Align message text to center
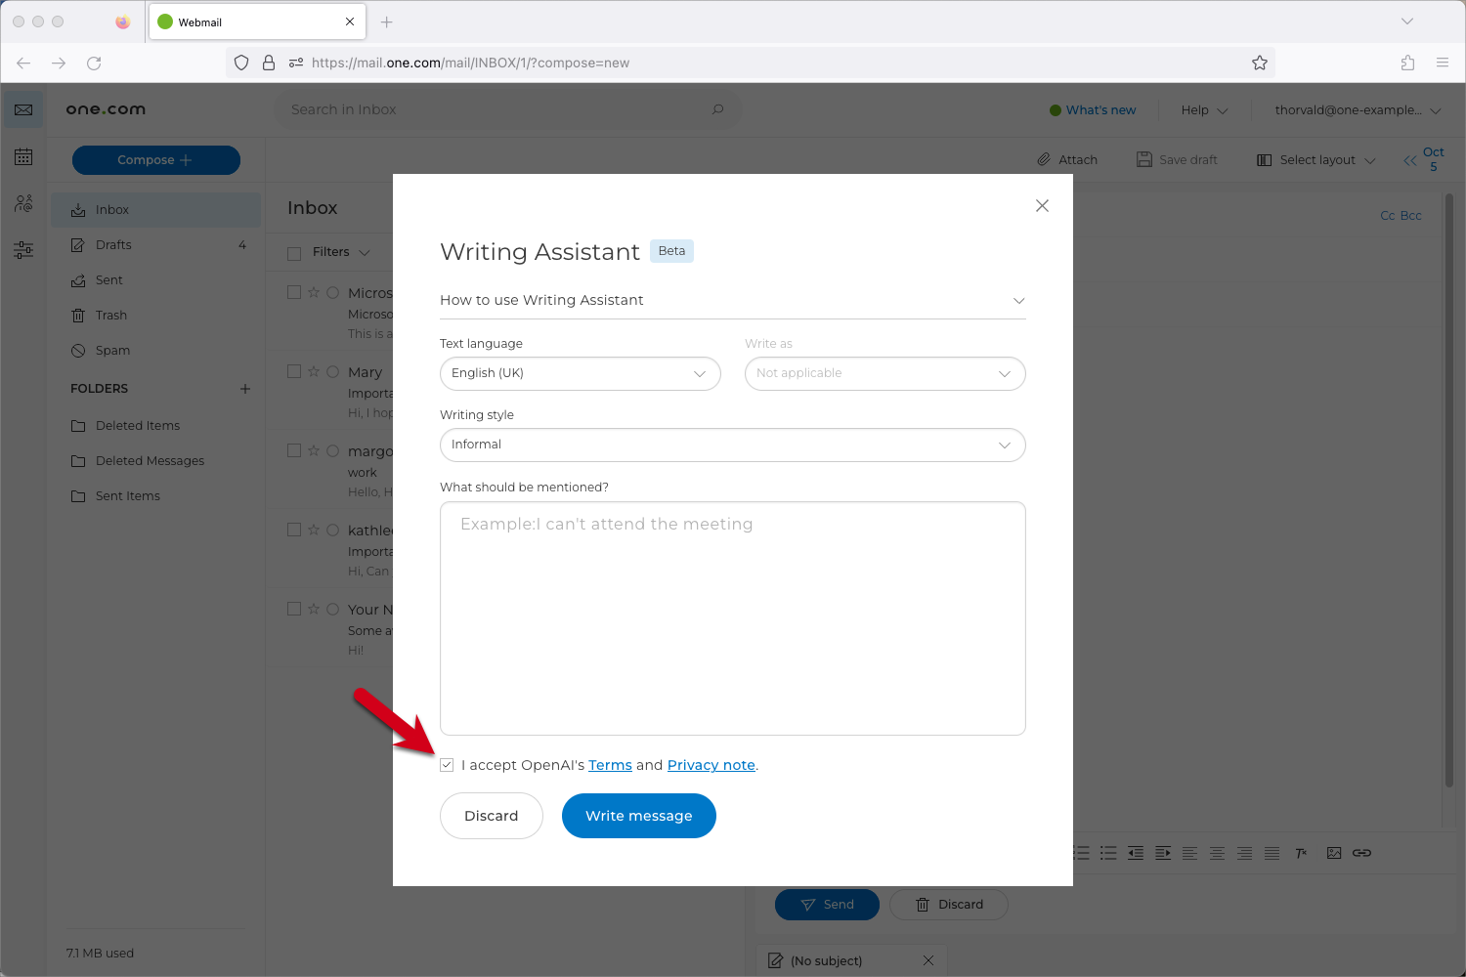 tap(1217, 852)
